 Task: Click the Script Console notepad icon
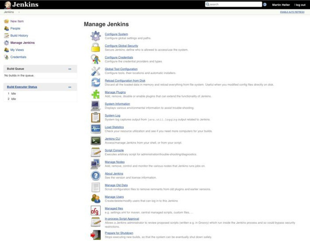coord(96,152)
